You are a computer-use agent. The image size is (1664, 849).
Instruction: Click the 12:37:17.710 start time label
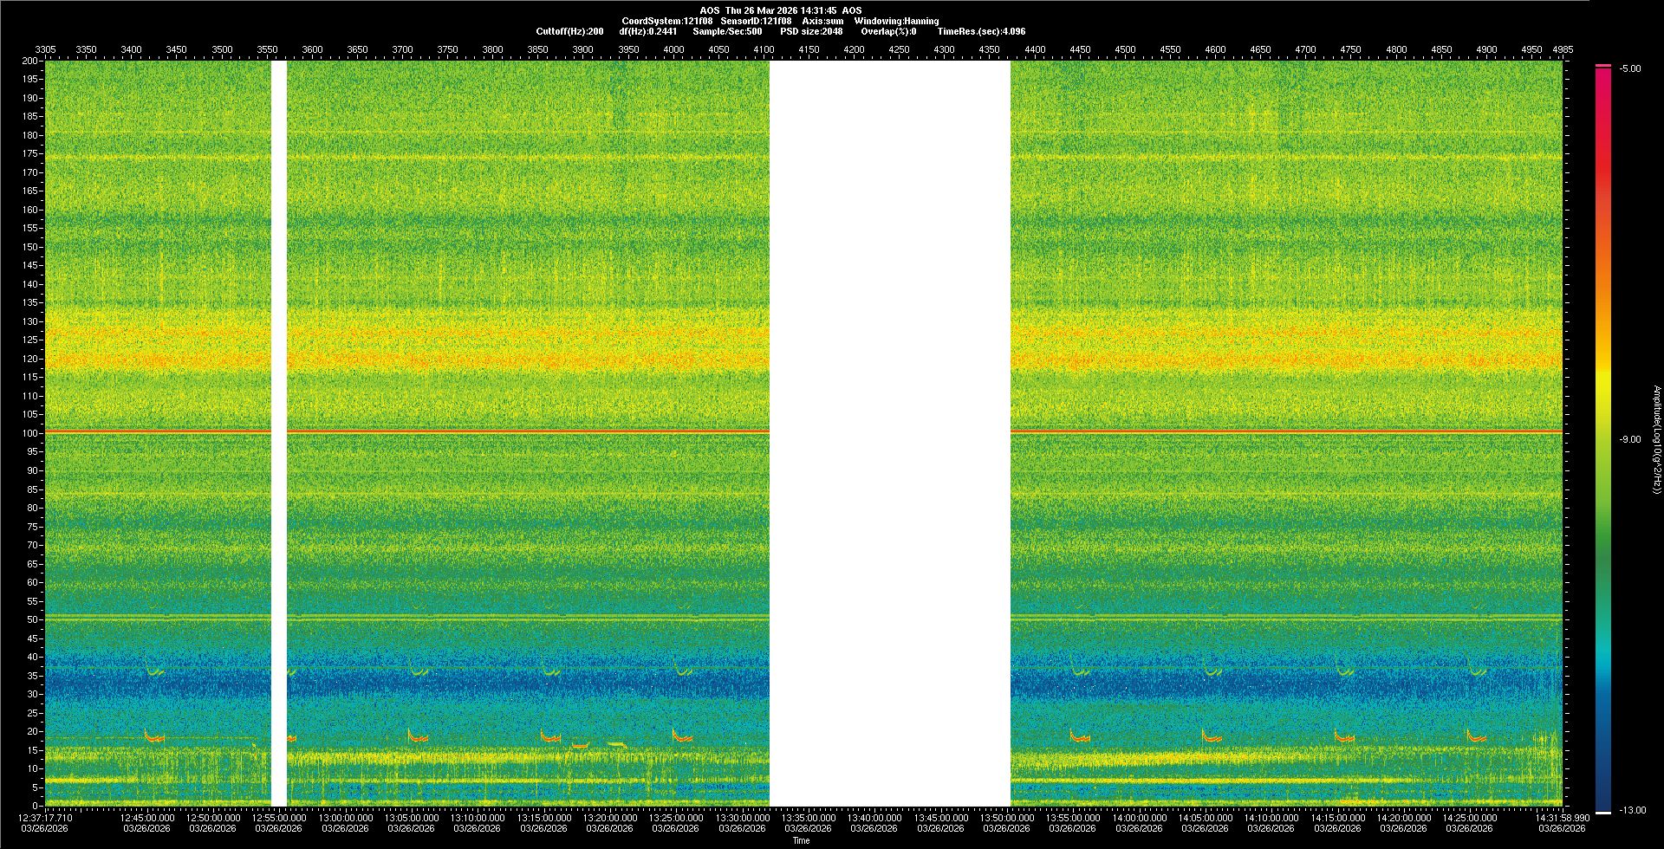[46, 817]
